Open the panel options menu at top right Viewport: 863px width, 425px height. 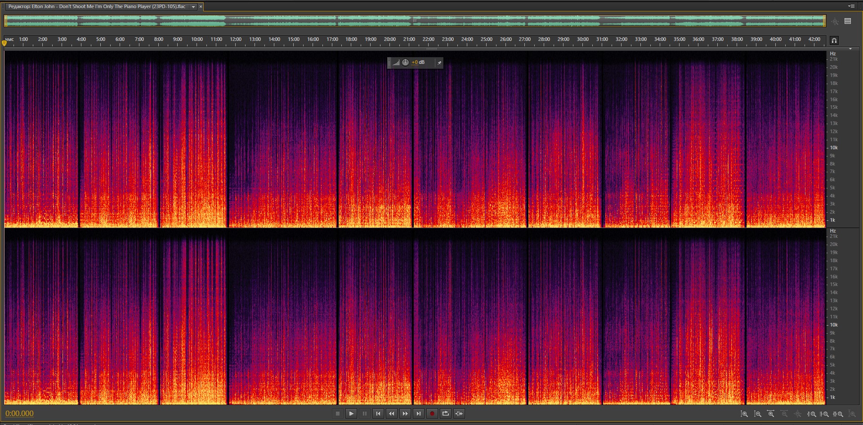851,6
